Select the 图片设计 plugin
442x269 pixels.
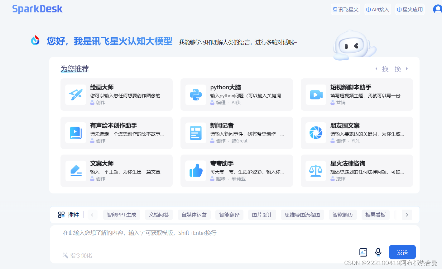pyautogui.click(x=262, y=215)
